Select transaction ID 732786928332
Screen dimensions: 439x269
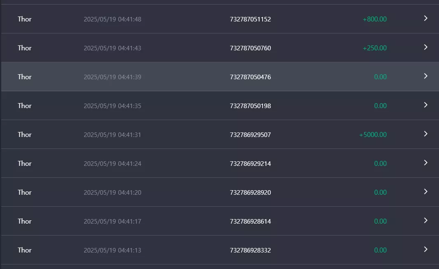(250, 250)
